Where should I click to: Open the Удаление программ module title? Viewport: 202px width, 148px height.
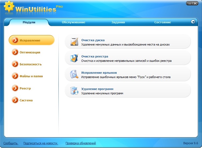97,89
